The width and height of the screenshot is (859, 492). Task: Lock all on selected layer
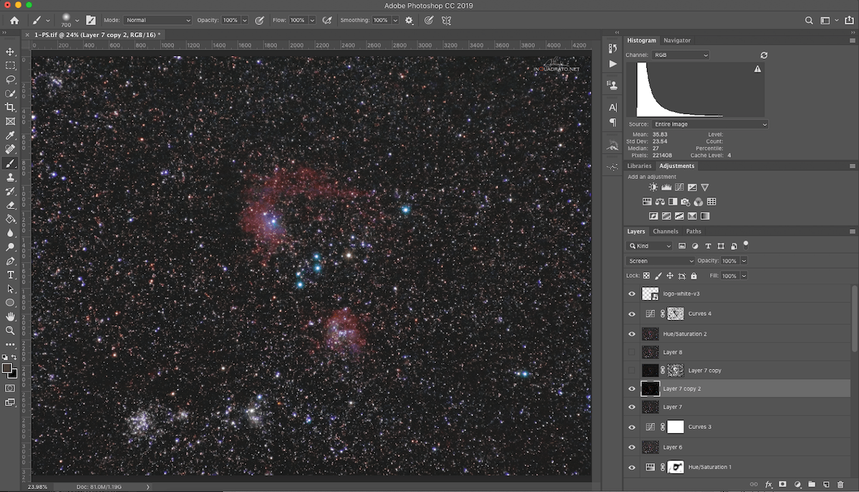pyautogui.click(x=694, y=276)
